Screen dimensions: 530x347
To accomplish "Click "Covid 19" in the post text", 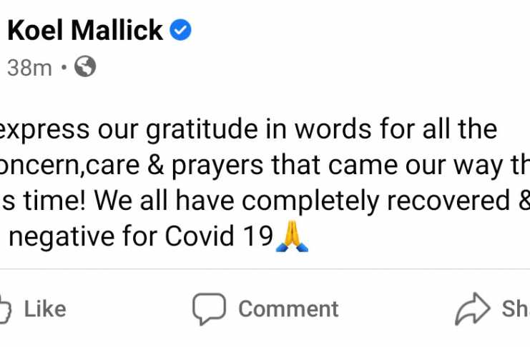I will tap(219, 236).
